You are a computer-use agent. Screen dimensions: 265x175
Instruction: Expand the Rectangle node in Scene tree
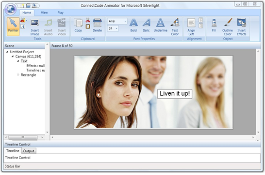point(18,75)
